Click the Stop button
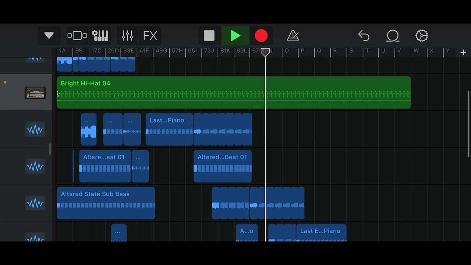The width and height of the screenshot is (471, 265). point(209,36)
